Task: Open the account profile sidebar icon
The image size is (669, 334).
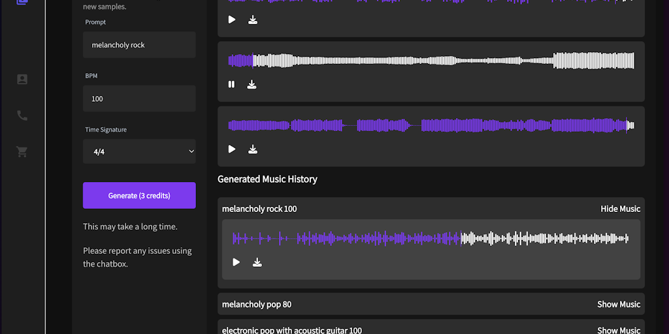Action: click(x=22, y=79)
